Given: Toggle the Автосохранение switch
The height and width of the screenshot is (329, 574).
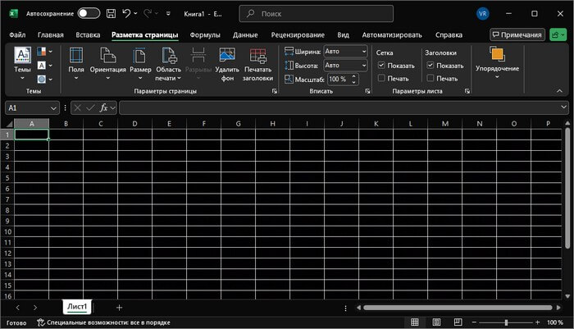Looking at the screenshot, I should tap(89, 14).
